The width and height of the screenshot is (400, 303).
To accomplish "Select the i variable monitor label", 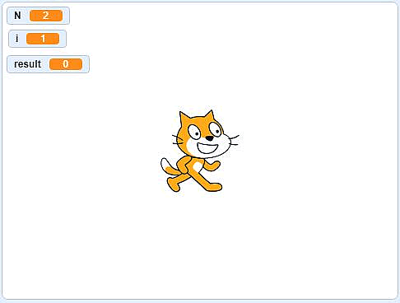I will tap(17, 39).
